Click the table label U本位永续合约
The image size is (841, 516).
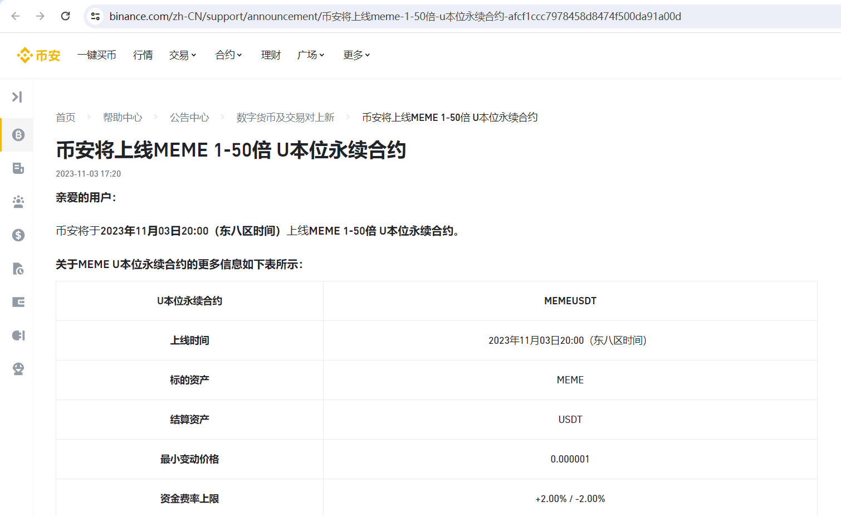[189, 301]
